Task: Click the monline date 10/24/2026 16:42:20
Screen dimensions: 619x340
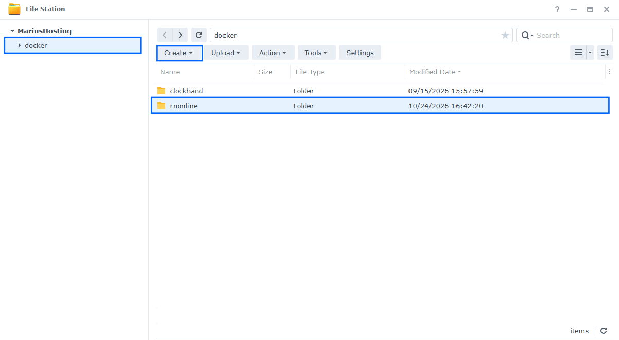Action: coord(446,106)
